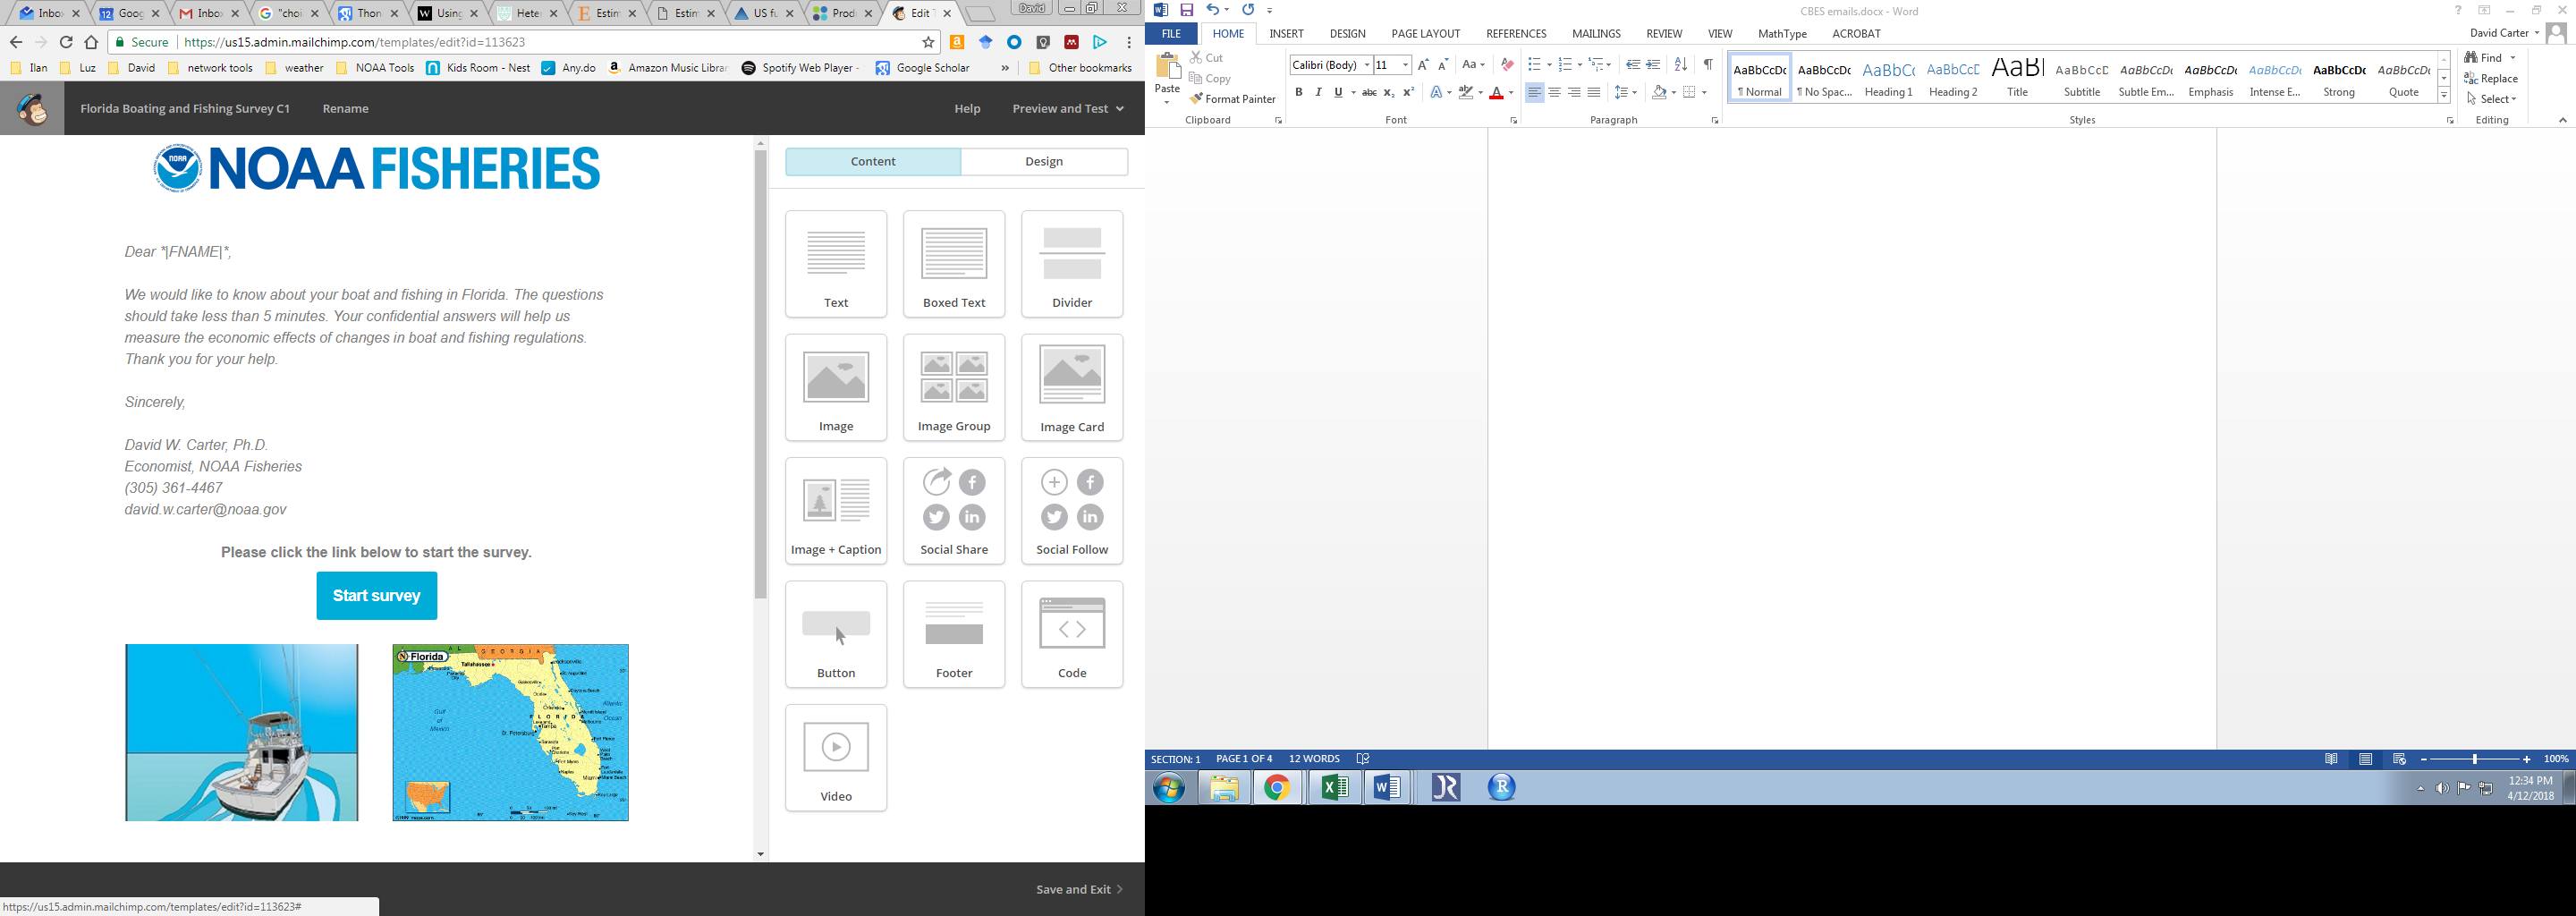Increase font size in Word

(1423, 65)
